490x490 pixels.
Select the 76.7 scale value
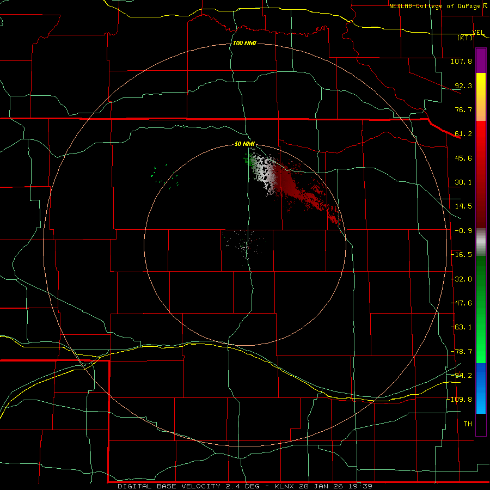(x=463, y=109)
